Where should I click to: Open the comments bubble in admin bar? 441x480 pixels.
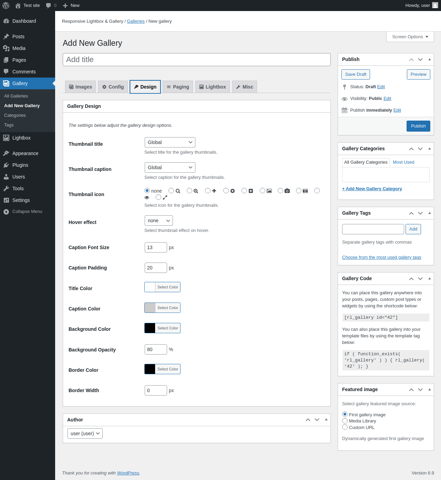49,6
